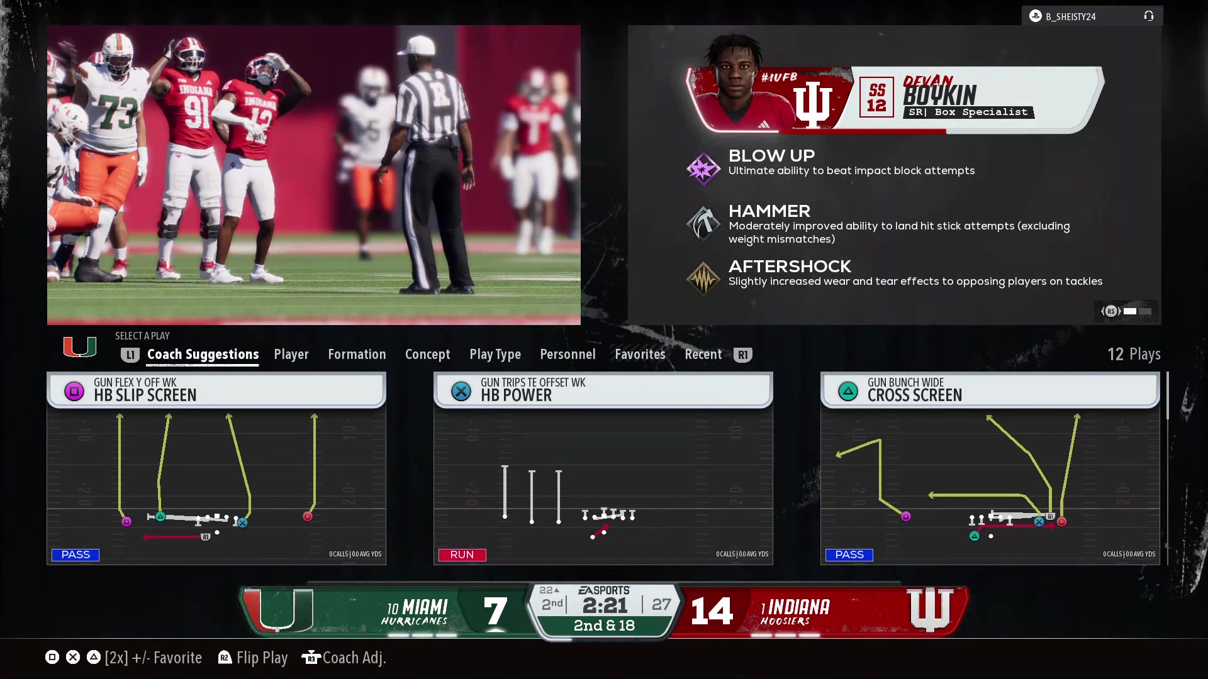
Task: Click the Flip Play label
Action: point(262,658)
